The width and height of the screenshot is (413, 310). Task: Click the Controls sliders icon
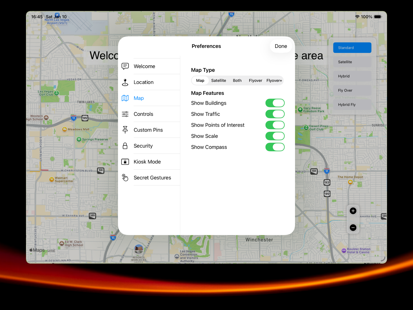point(125,114)
